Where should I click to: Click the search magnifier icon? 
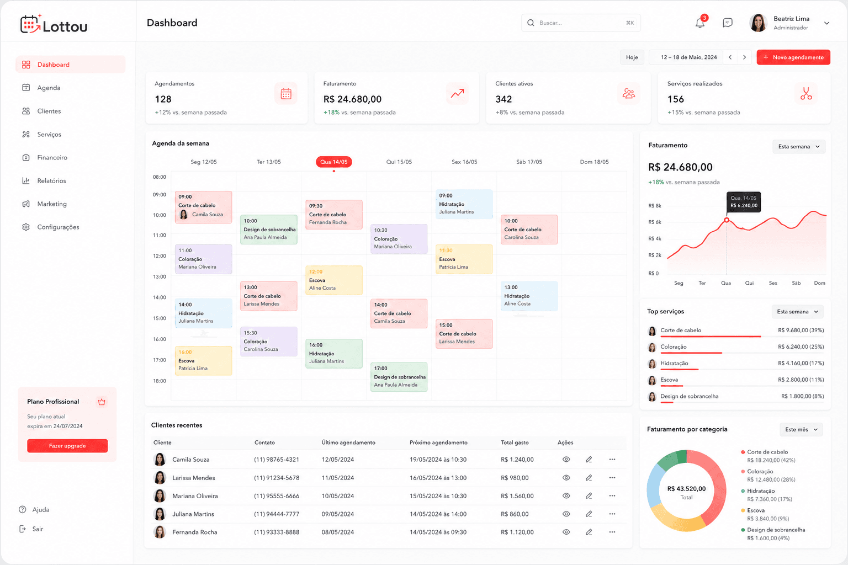[x=531, y=23]
